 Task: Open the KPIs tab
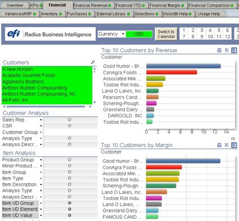pyautogui.click(x=36, y=5)
